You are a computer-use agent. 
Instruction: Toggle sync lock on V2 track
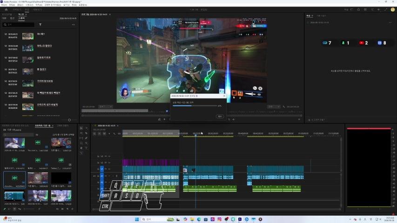pos(106,163)
